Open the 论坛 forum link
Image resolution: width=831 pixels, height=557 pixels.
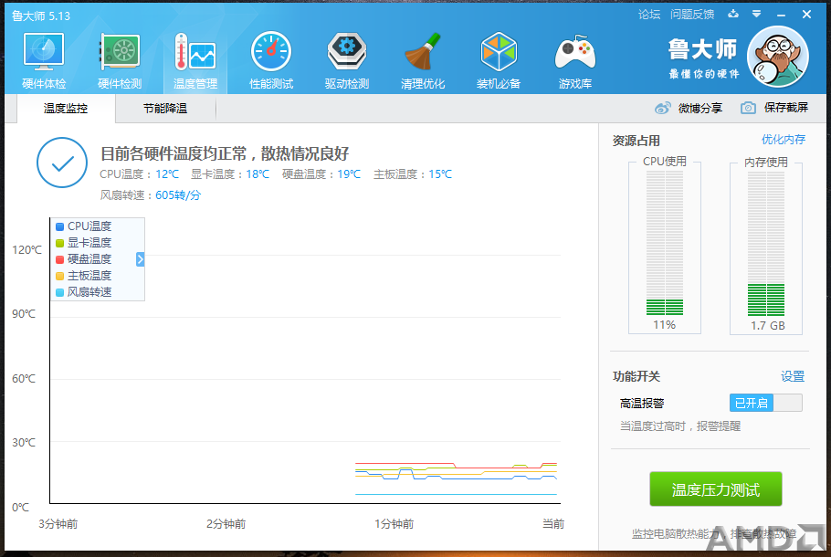649,15
